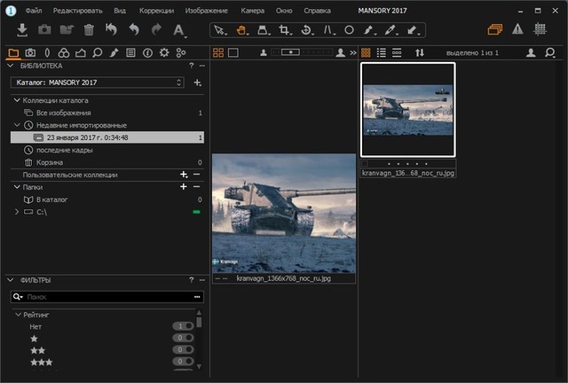568x383 pixels.
Task: Click the camera capture icon in toolbar
Action: coord(44,30)
